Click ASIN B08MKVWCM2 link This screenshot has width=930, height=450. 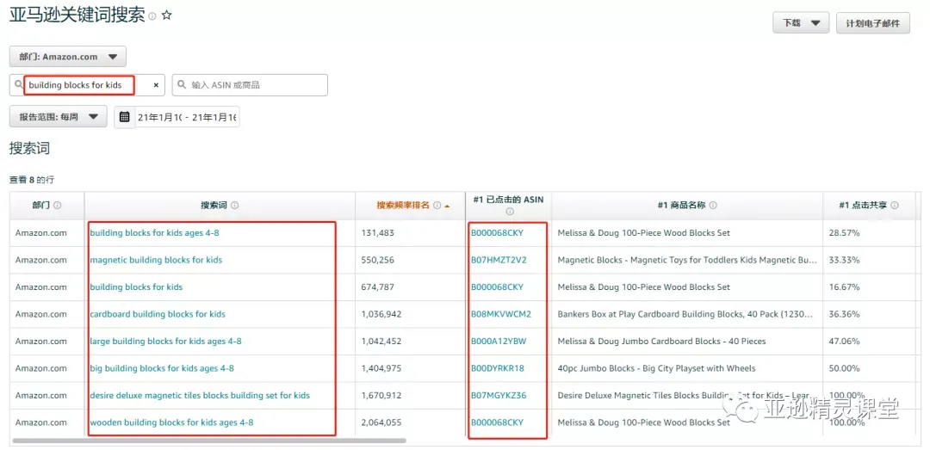coord(501,314)
